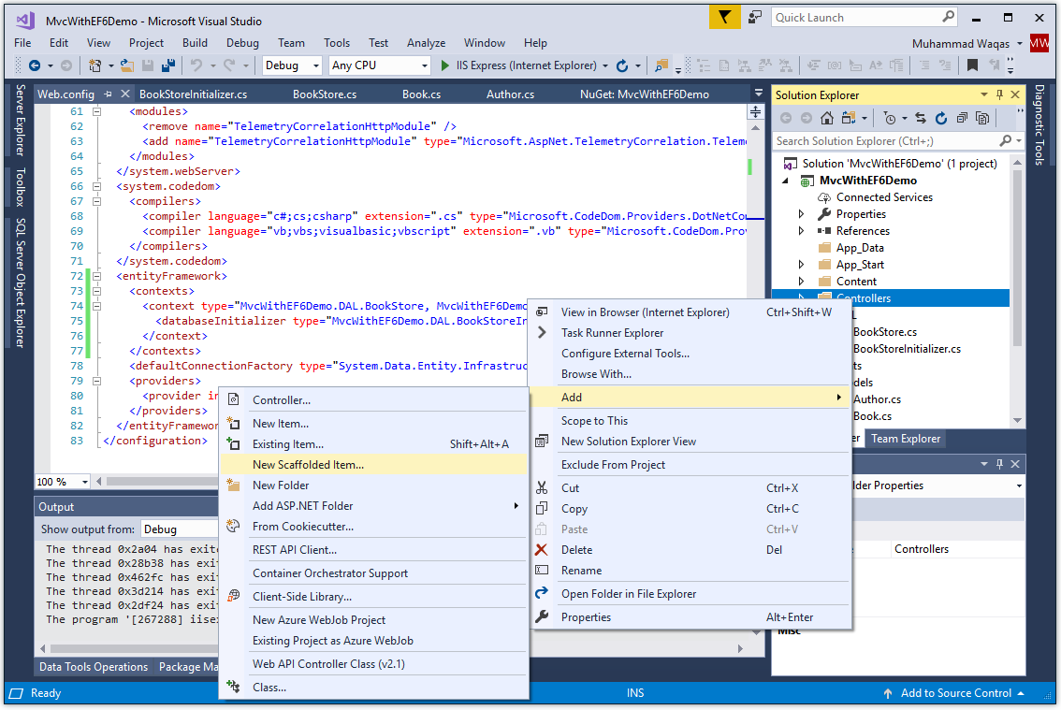Image resolution: width=1061 pixels, height=710 pixels.
Task: Expand the Properties node in Solution Explorer
Action: click(x=801, y=214)
